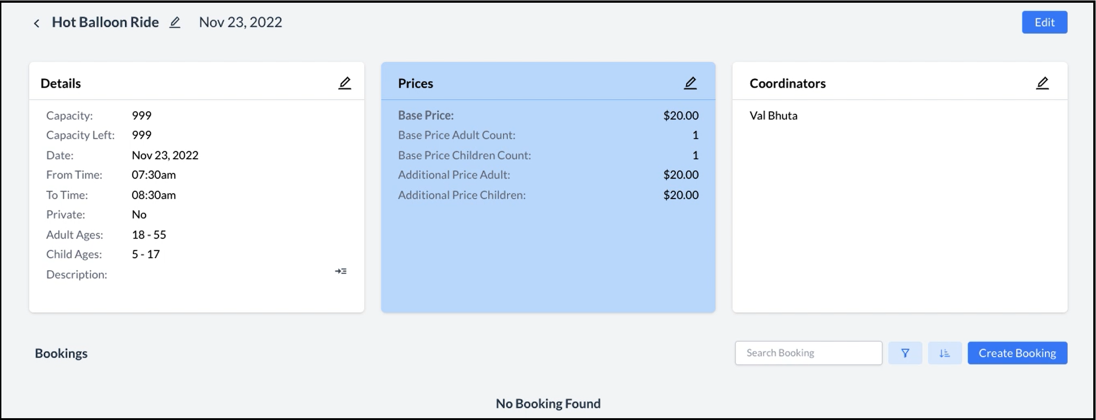Open the Prices card edit pencil
Viewport: 1096px width, 420px height.
(x=690, y=82)
